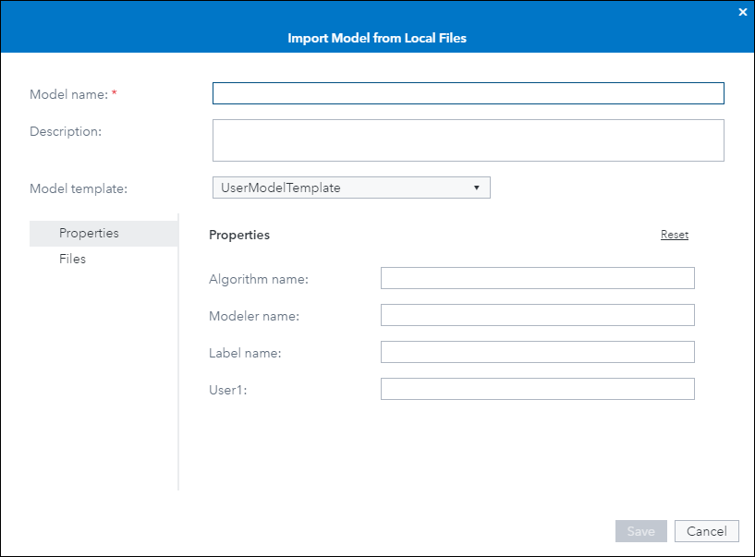Focus the Description text area
Image resolution: width=755 pixels, height=557 pixels.
[468, 140]
